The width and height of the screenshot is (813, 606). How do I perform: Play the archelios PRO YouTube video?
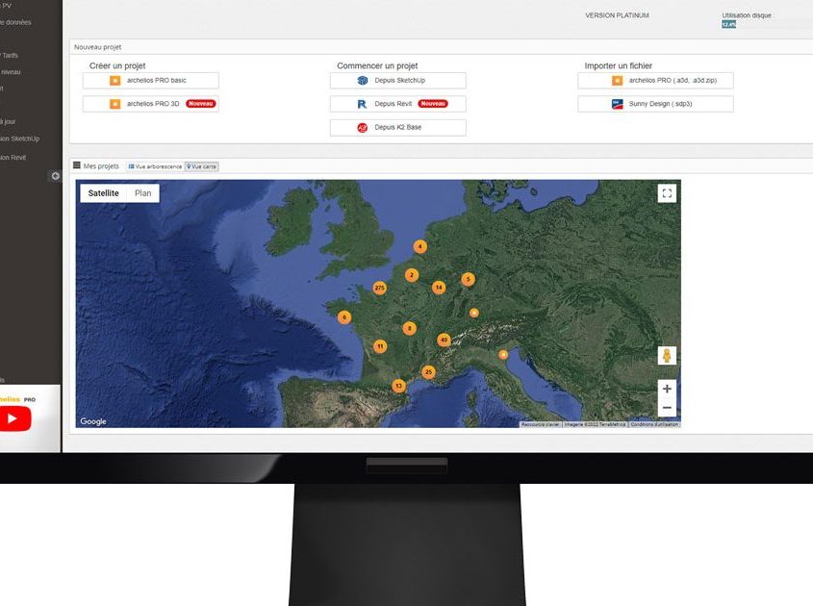click(x=14, y=418)
